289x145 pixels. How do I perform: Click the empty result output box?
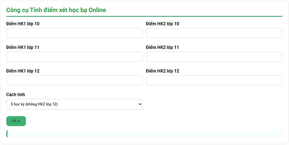tap(144, 134)
